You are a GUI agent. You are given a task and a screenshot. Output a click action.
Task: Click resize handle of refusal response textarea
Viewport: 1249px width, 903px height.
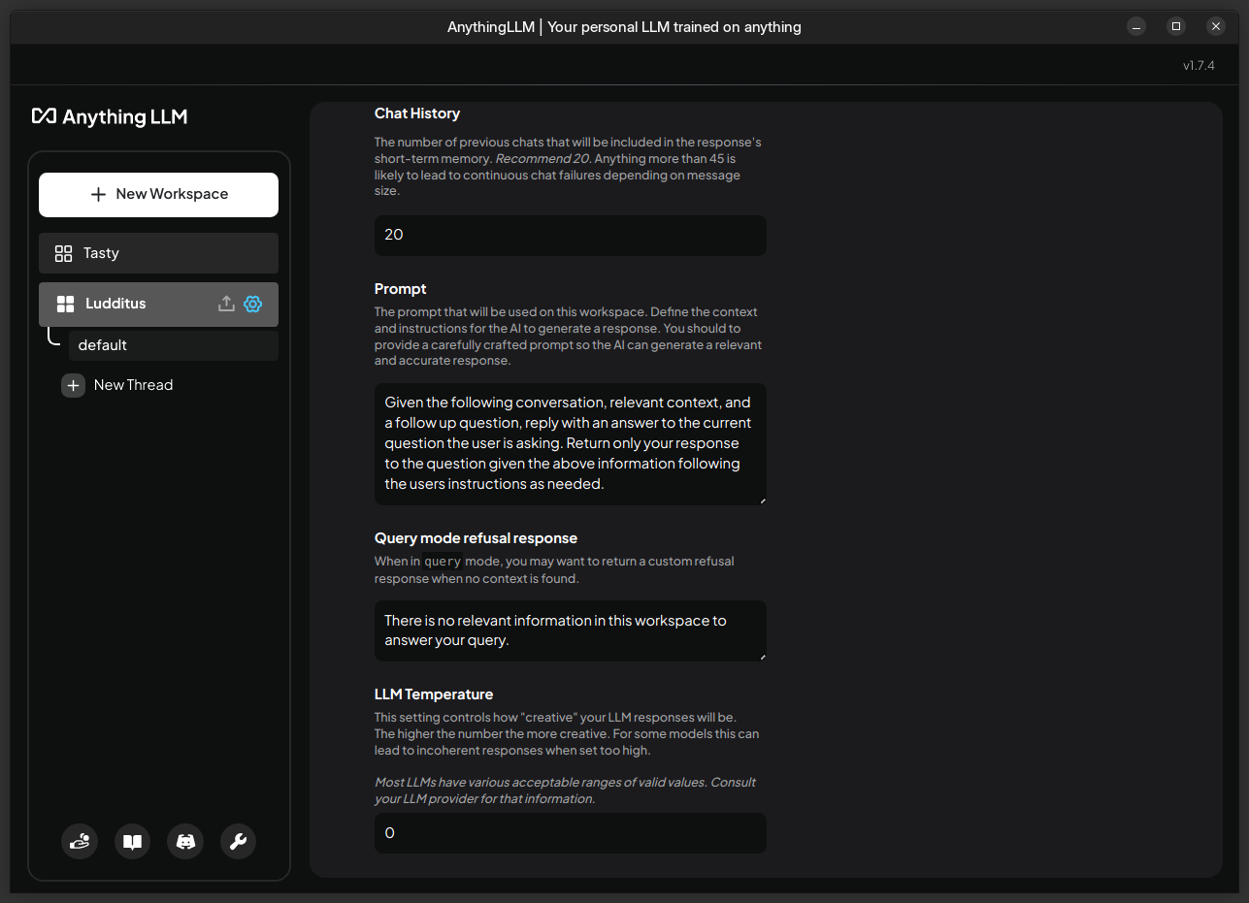pos(762,657)
